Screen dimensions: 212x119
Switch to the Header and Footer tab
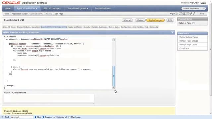(x=75, y=27)
